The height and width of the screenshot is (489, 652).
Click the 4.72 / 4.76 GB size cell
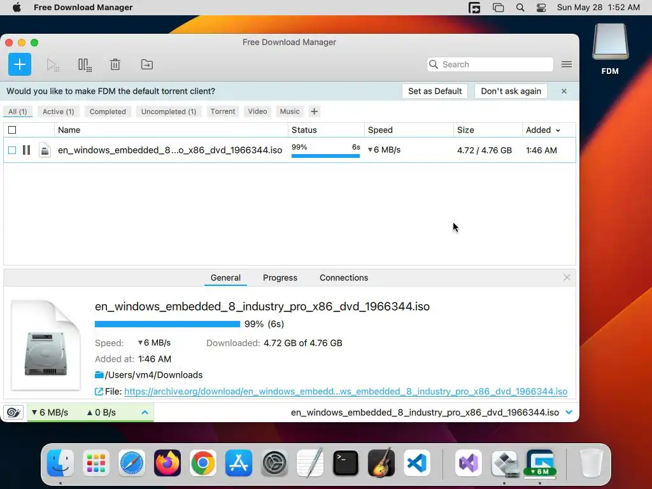click(x=485, y=150)
